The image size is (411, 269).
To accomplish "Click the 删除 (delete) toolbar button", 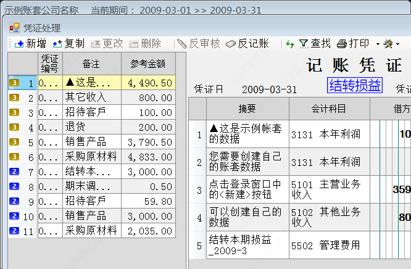I will pyautogui.click(x=145, y=44).
